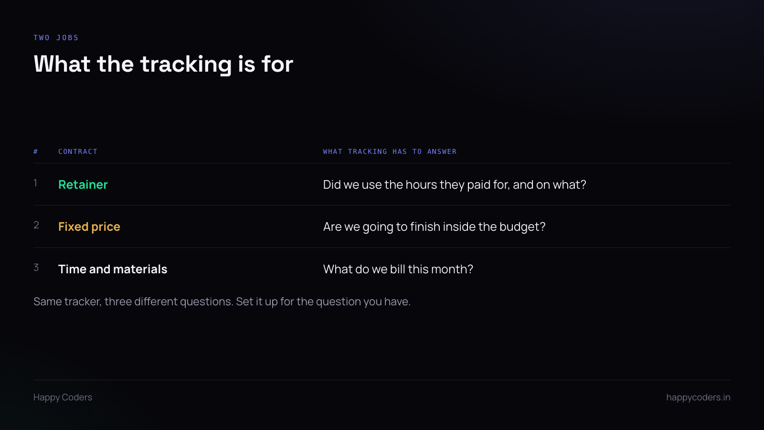Click 'What do we bill this month?' text
This screenshot has width=764, height=430.
coord(398,269)
